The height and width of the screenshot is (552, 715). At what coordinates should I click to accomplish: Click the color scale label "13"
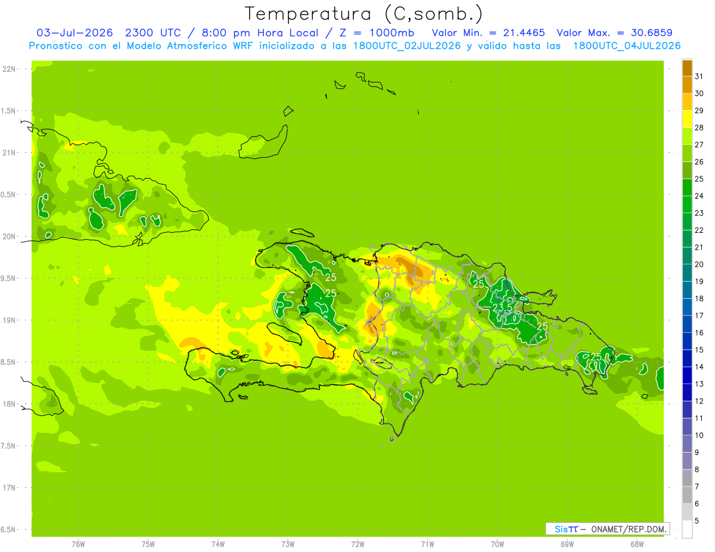pyautogui.click(x=700, y=384)
